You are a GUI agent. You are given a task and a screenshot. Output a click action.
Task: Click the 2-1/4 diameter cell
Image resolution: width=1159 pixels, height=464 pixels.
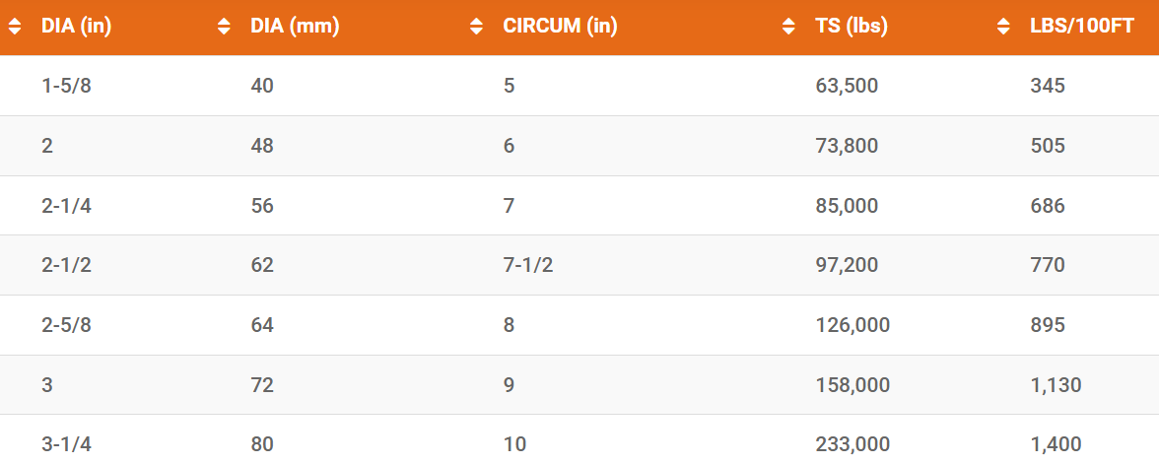point(67,206)
